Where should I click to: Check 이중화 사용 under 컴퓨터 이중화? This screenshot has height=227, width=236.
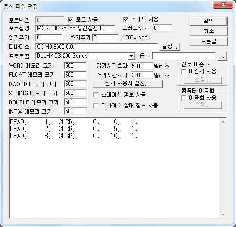coord(184,98)
